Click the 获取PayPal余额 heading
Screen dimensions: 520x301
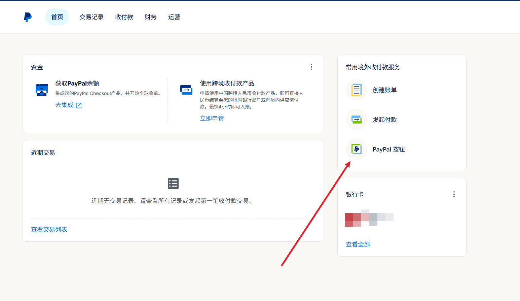(77, 83)
